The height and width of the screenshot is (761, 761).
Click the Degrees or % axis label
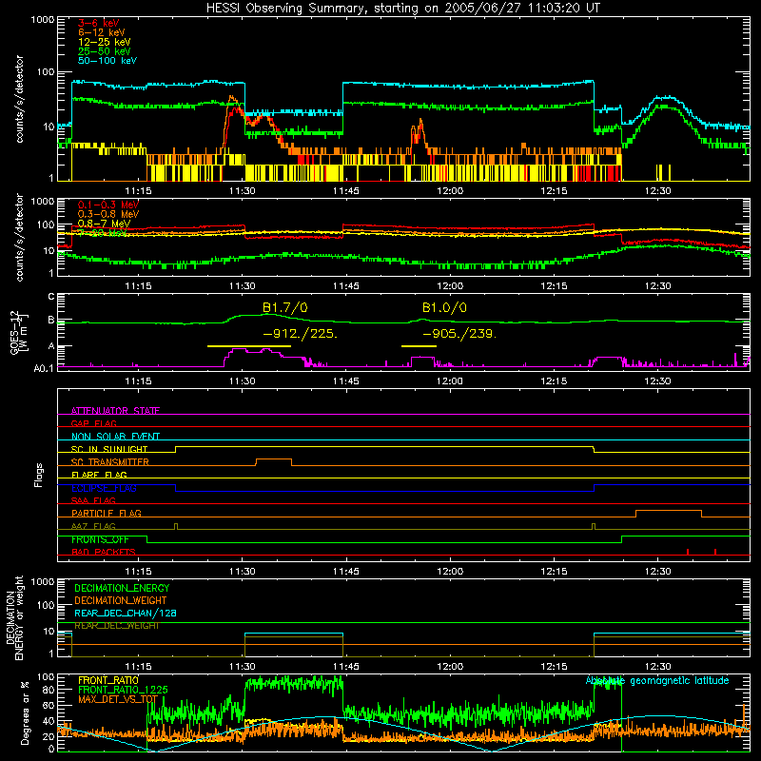pyautogui.click(x=25, y=712)
